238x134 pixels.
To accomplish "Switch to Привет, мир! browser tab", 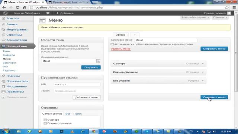I will [68, 2].
